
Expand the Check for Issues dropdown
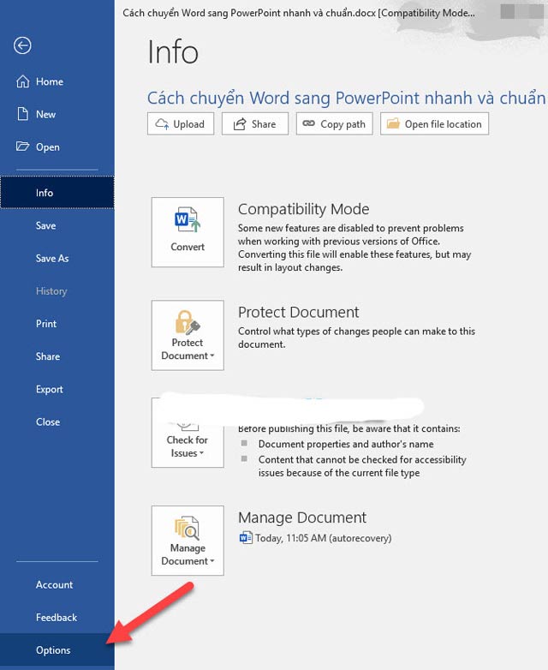[x=188, y=433]
